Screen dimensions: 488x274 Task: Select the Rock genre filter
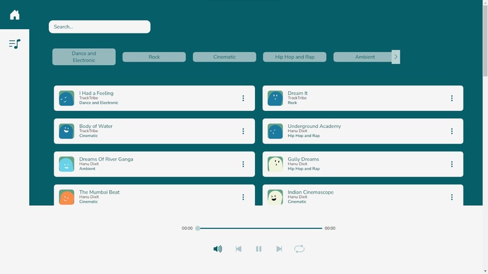154,57
